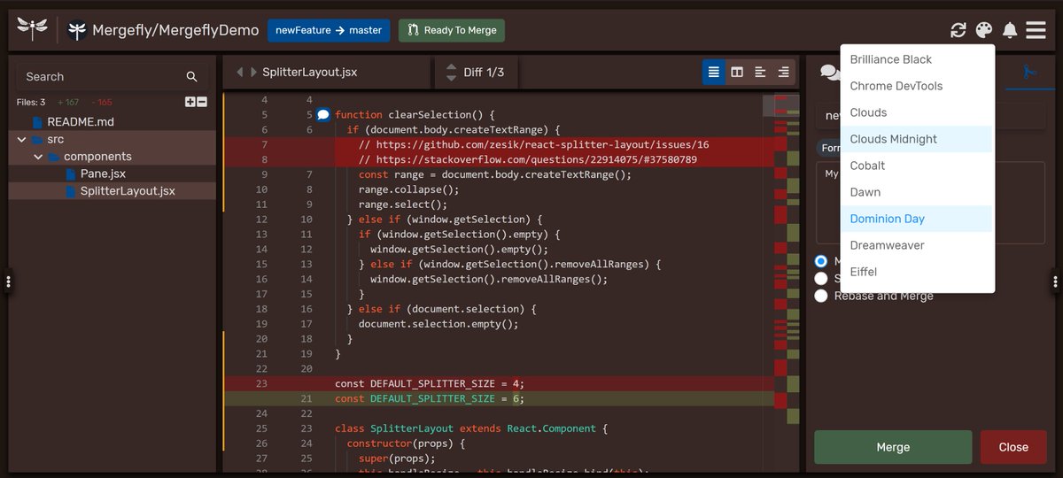Click the left panel splitter handle dots
Viewport: 1063px width, 478px height.
tap(8, 281)
